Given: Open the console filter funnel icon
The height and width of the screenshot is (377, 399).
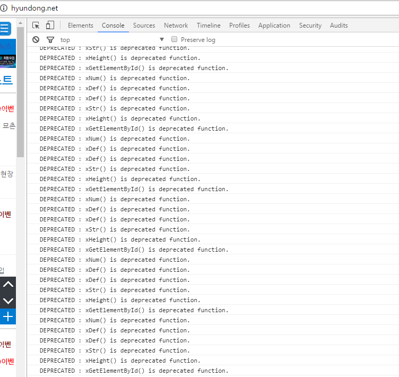Looking at the screenshot, I should click(50, 40).
